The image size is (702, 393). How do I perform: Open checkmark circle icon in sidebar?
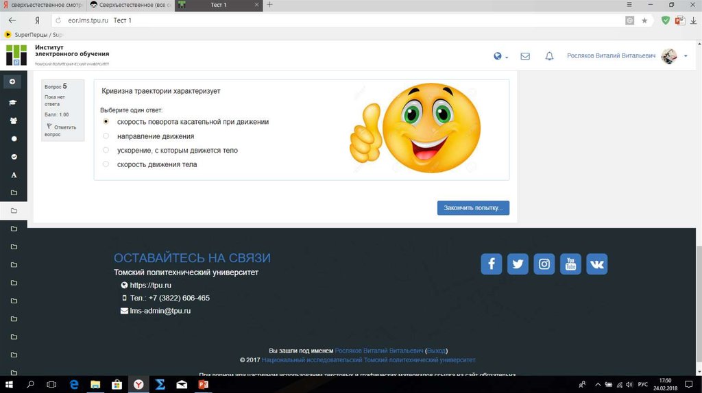(14, 157)
